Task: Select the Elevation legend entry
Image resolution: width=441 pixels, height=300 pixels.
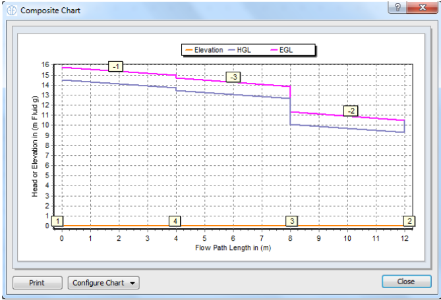Action: tap(204, 50)
